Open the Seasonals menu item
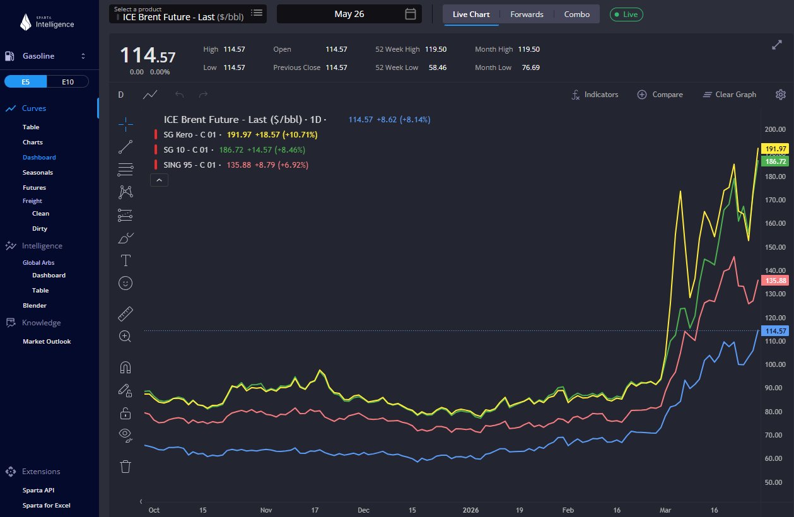 pyautogui.click(x=38, y=173)
